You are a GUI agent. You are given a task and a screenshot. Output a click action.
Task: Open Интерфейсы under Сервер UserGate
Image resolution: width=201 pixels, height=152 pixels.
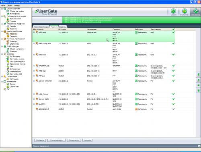click(15, 14)
